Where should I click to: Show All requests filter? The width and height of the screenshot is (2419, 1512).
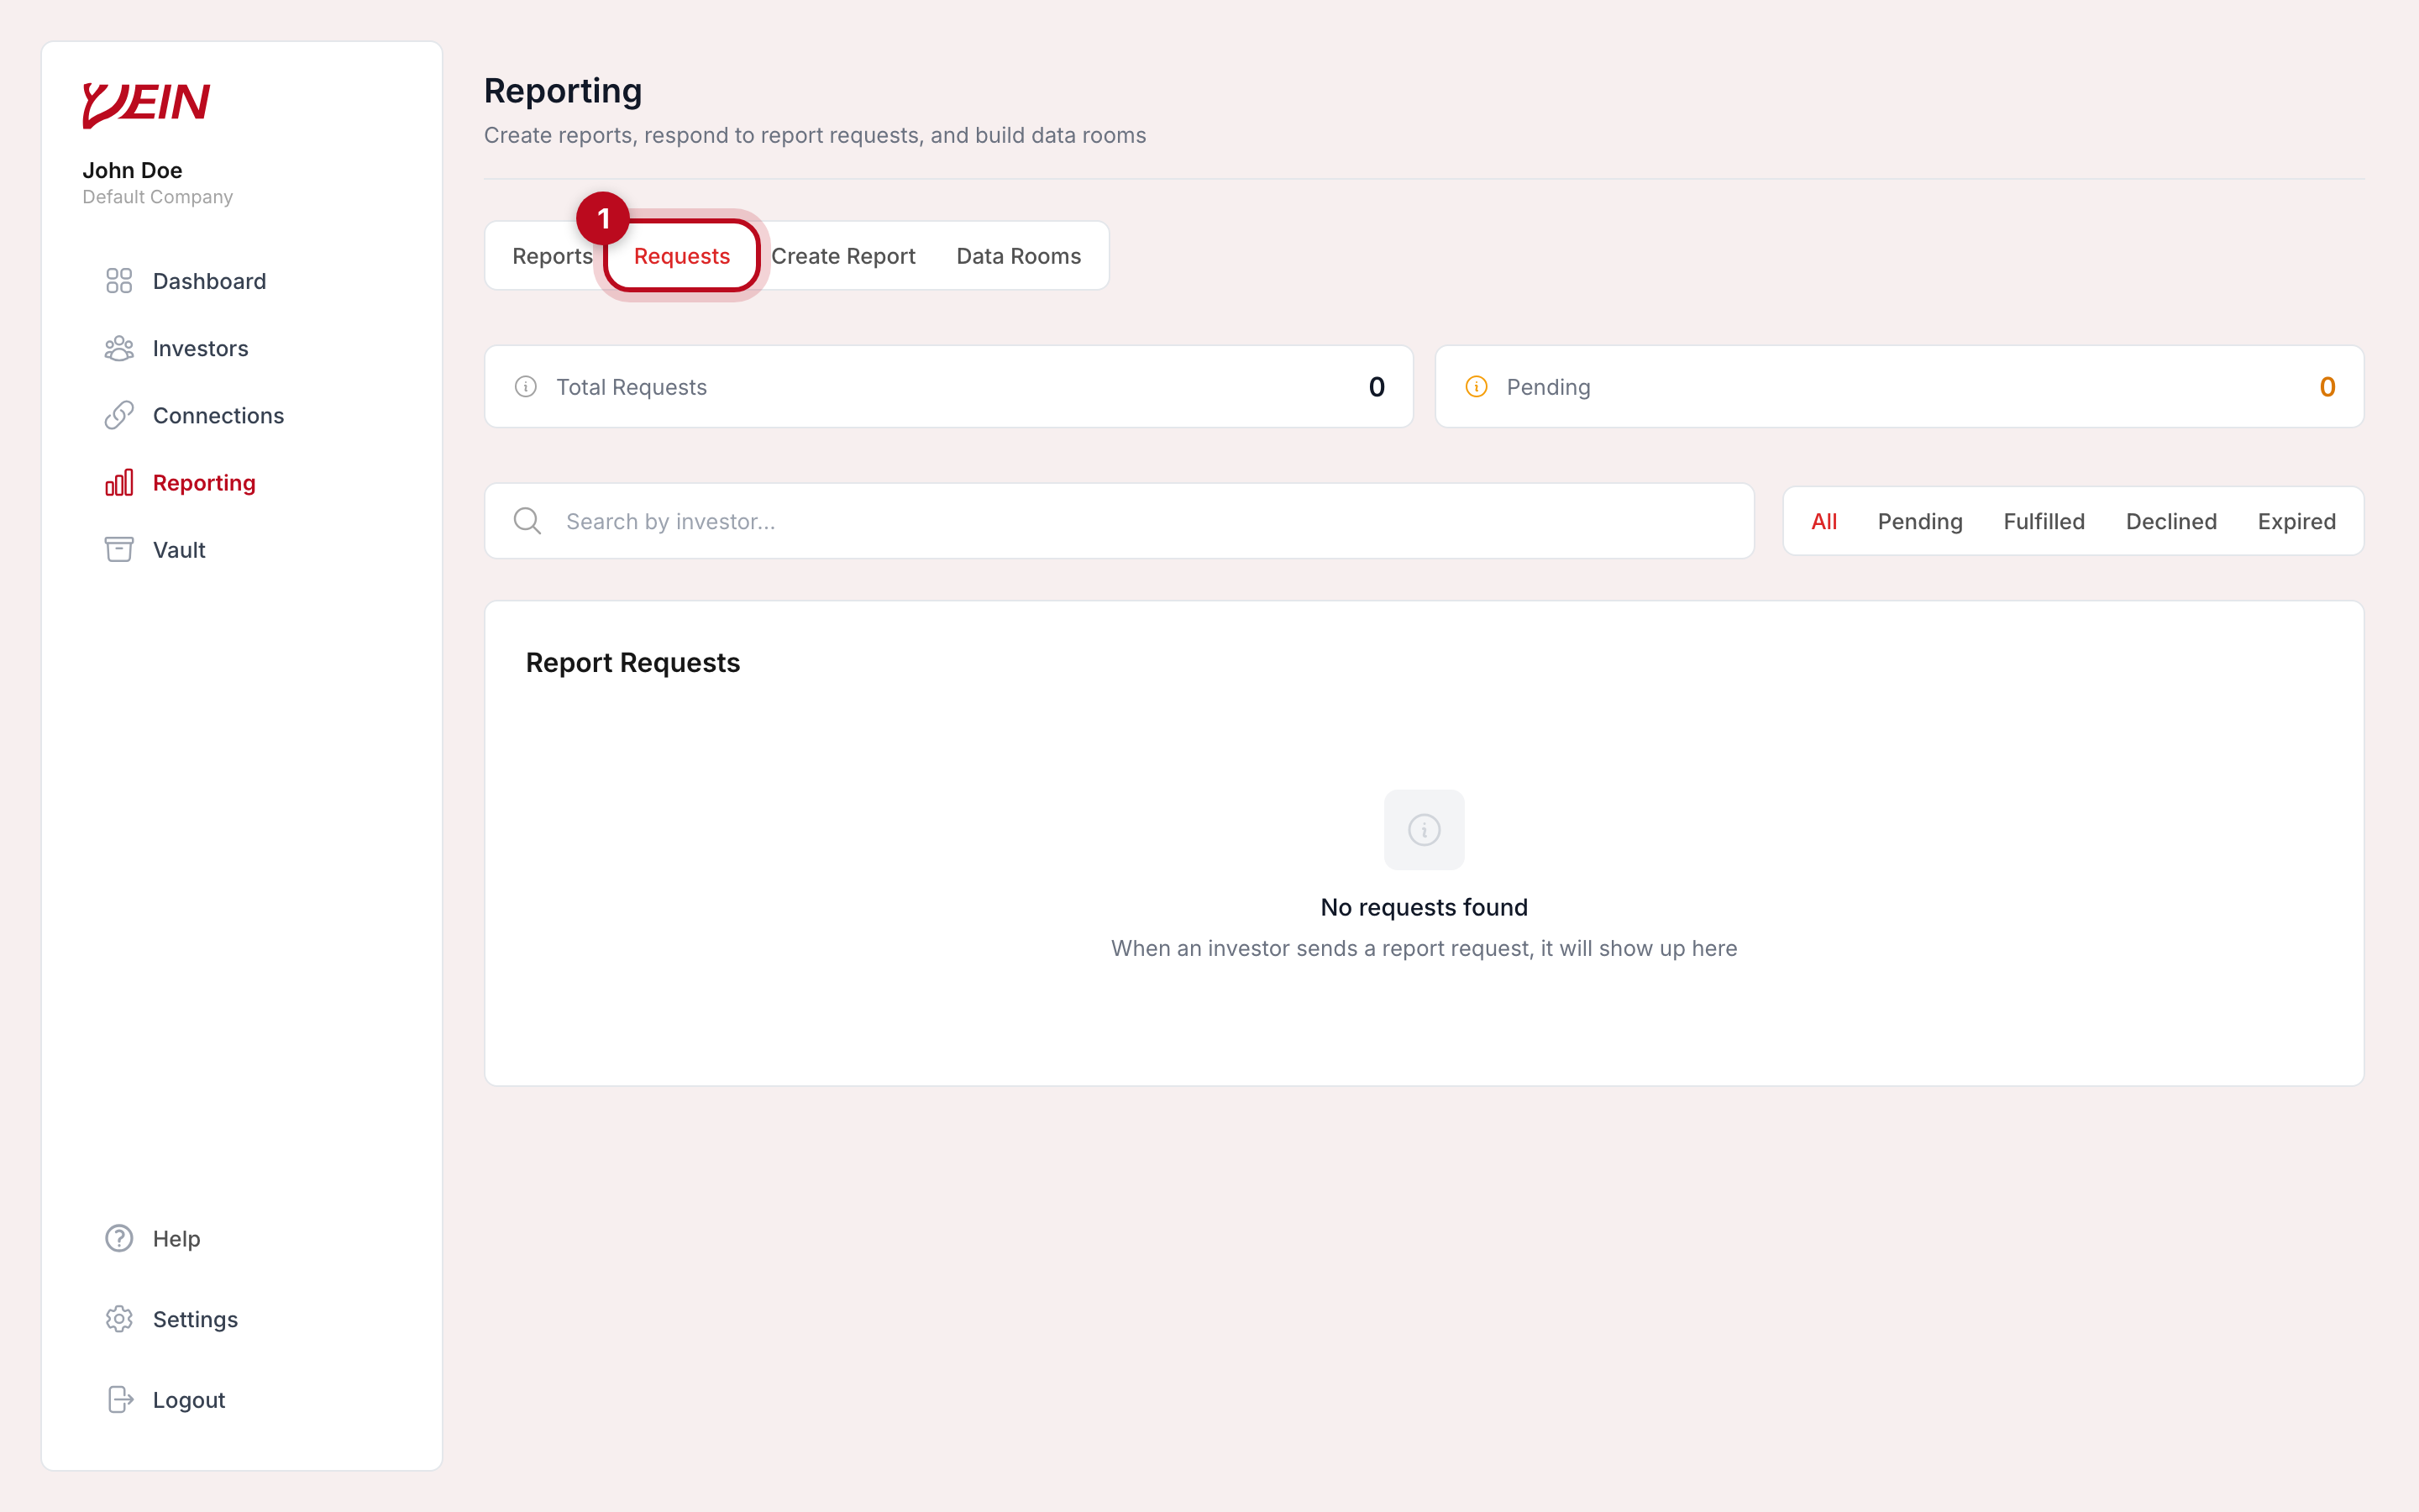click(x=1823, y=521)
